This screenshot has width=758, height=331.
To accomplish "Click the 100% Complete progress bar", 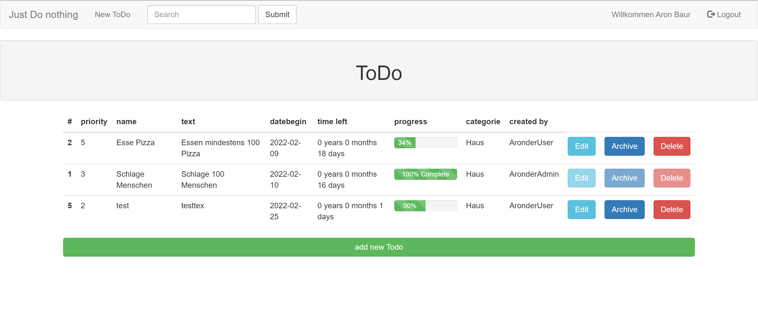I will pyautogui.click(x=425, y=174).
